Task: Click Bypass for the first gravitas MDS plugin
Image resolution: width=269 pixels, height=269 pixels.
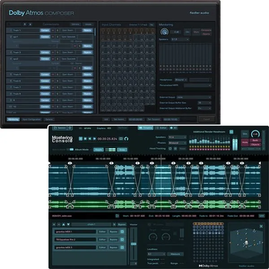Action: (113, 232)
